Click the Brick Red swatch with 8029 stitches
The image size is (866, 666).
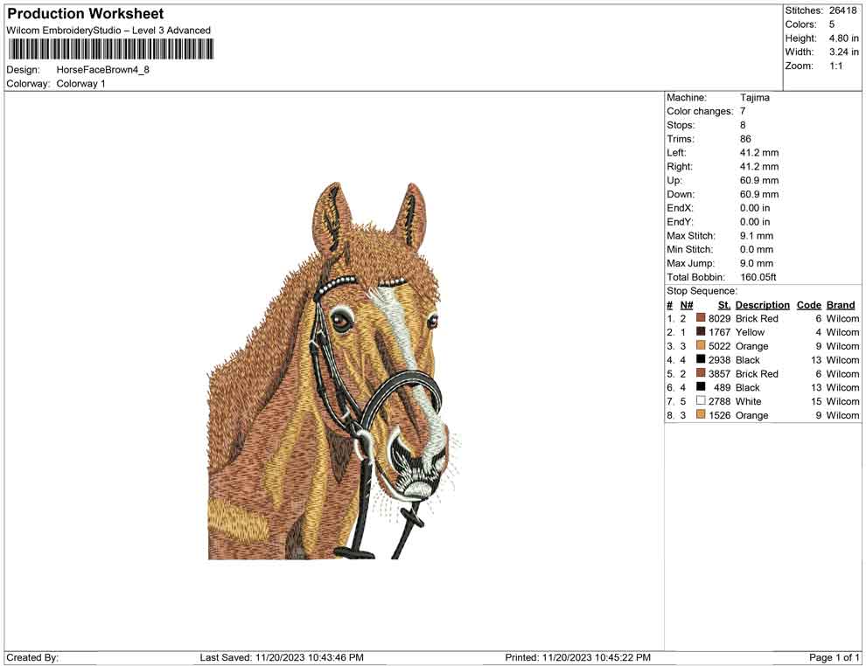(701, 319)
